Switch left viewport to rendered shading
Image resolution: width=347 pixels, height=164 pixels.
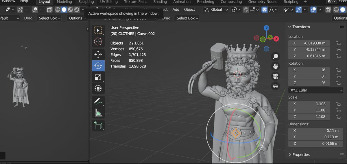tap(77, 10)
